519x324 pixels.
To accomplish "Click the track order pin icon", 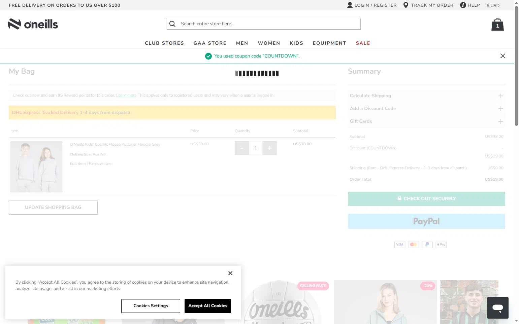I will 406,5.
